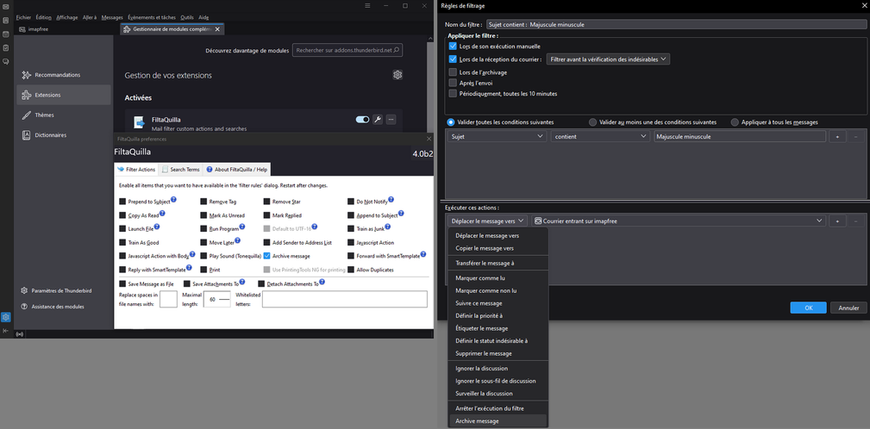Viewport: 870px width, 429px height.
Task: Click FiltaQuilla's three-dot more options button
Action: [x=391, y=120]
